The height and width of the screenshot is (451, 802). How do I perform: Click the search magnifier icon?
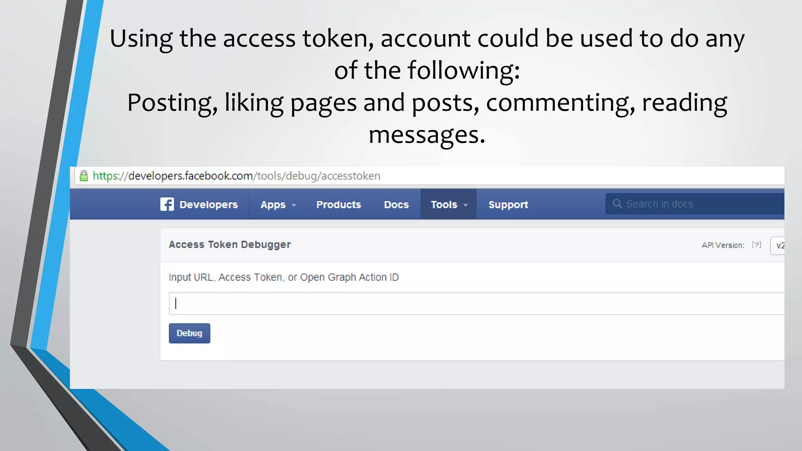(x=617, y=204)
